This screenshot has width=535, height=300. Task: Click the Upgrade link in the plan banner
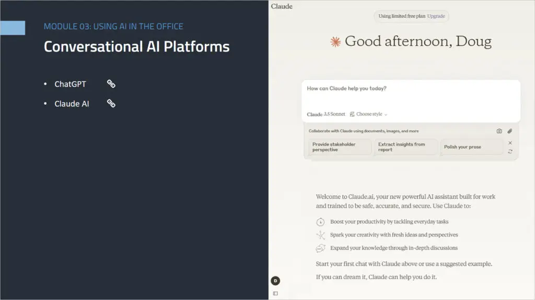coord(436,16)
